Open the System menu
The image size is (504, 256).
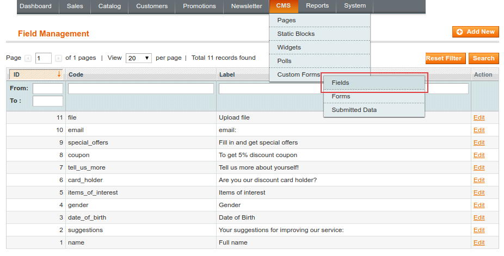(355, 6)
